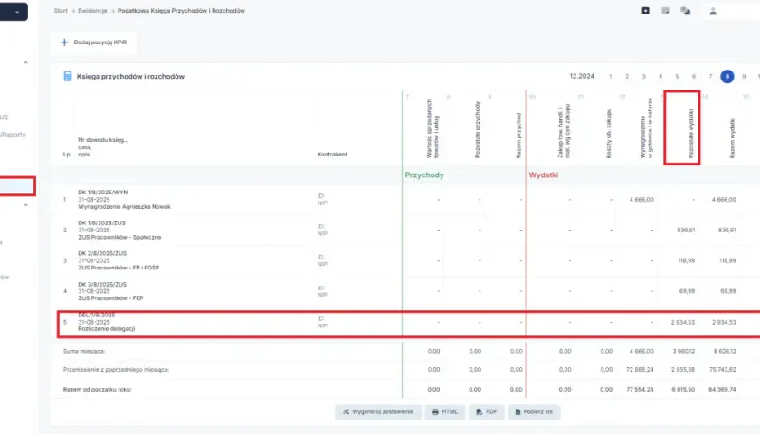Switch to month 7 tab
The height and width of the screenshot is (434, 760).
(710, 77)
